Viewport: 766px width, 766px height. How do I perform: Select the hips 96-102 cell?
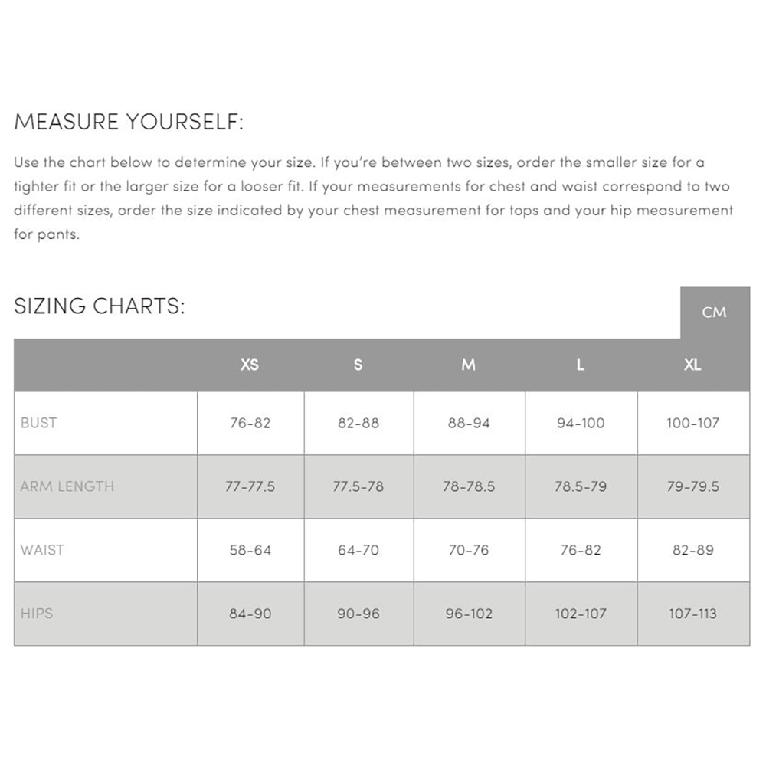(469, 614)
